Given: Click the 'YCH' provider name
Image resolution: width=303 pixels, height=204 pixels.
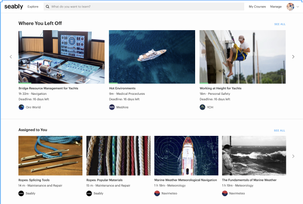Looking at the screenshot, I should pos(210,107).
